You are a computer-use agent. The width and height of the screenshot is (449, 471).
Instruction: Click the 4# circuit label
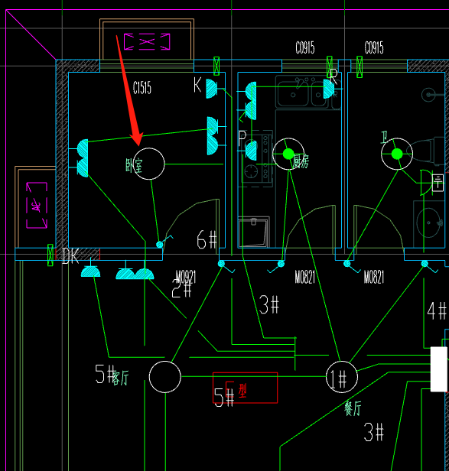[437, 311]
